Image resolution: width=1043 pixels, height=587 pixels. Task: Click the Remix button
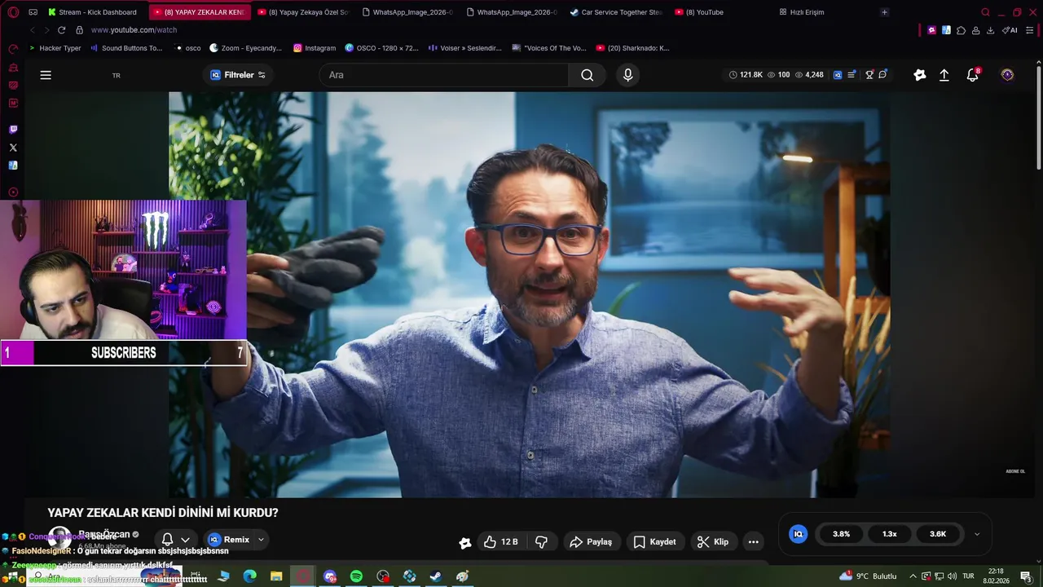coord(229,540)
